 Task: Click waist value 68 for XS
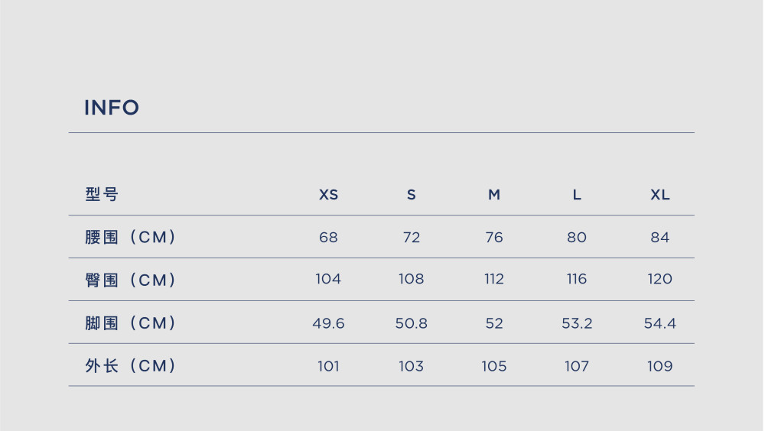[328, 238]
